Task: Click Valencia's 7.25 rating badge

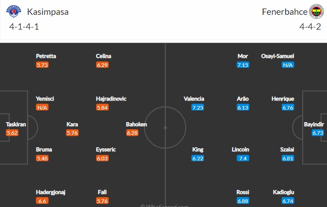Action: [x=198, y=107]
